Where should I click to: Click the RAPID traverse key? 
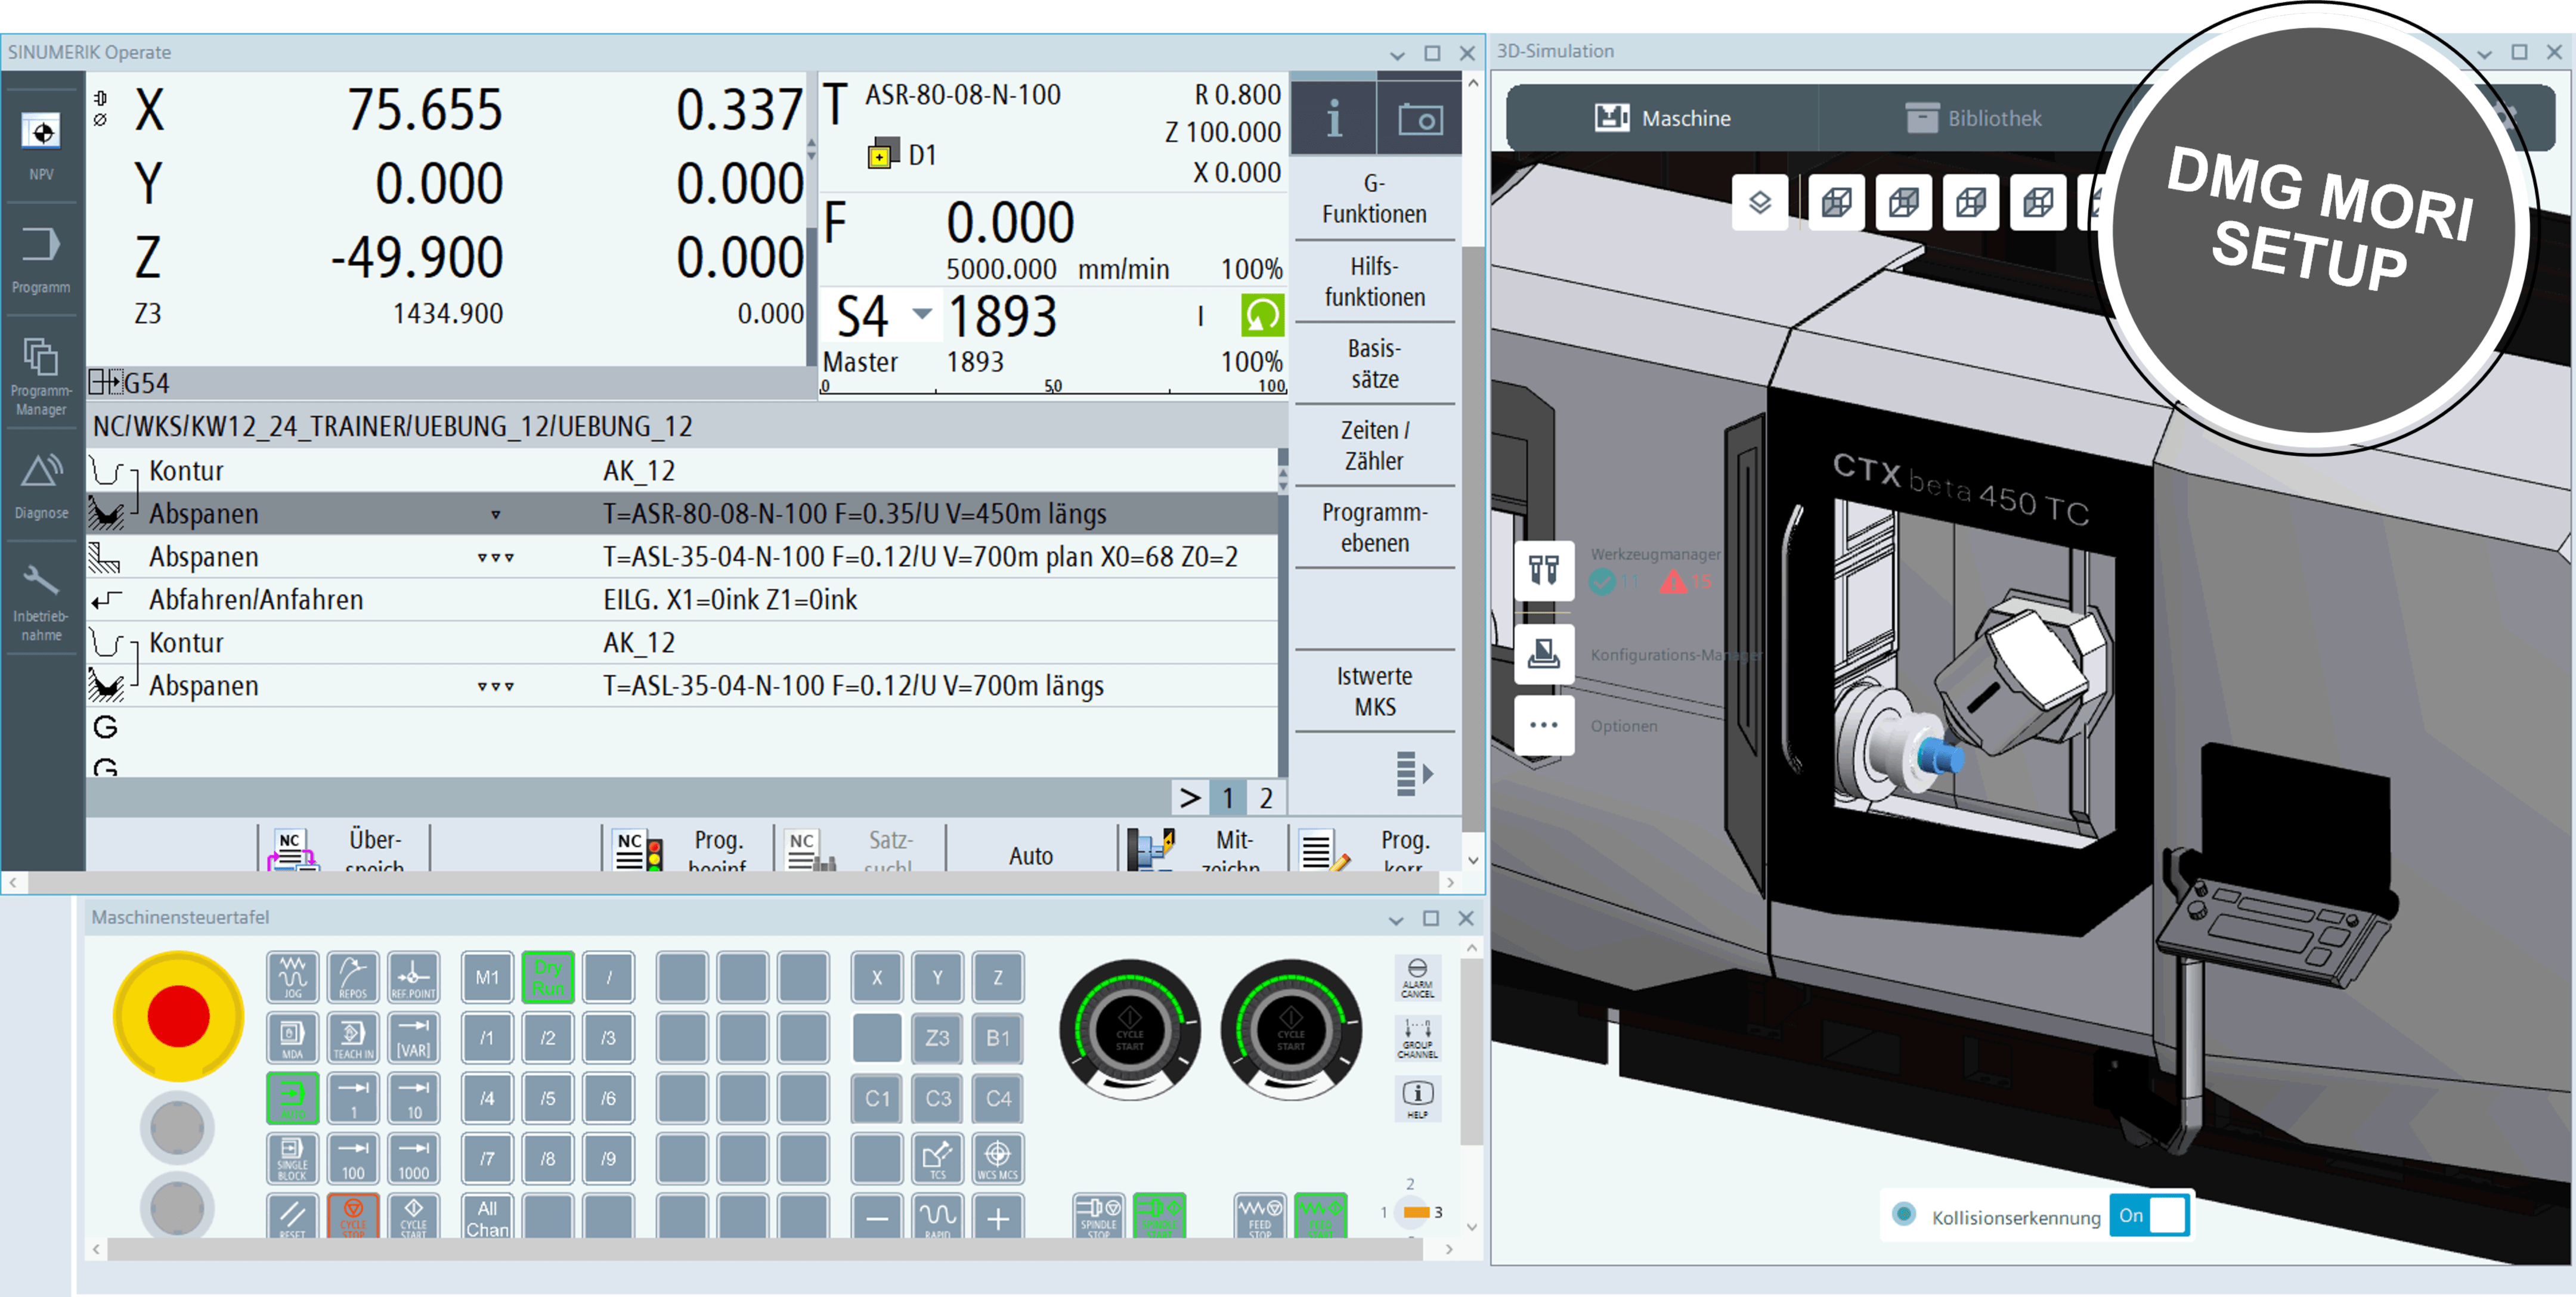pyautogui.click(x=937, y=1216)
